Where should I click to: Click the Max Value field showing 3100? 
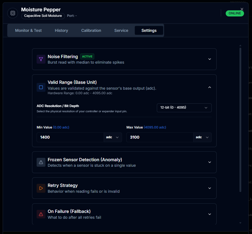point(160,137)
